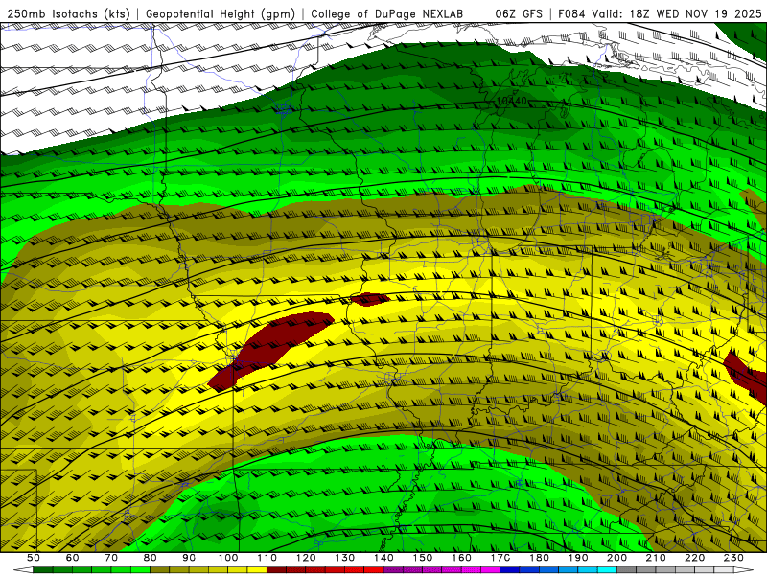Click the bright yellow swatch left of 110
The width and height of the screenshot is (767, 575).
[x=257, y=570]
